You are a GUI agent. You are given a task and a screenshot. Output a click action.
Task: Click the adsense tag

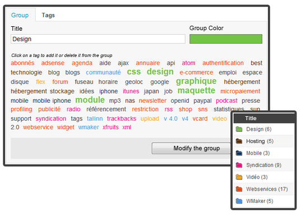(53, 63)
